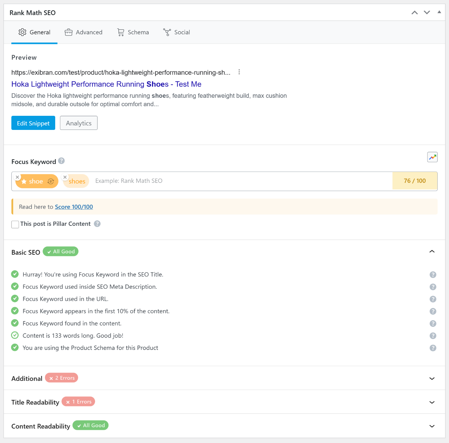Click the Schema shopping cart icon
This screenshot has width=449, height=443.
click(x=120, y=32)
